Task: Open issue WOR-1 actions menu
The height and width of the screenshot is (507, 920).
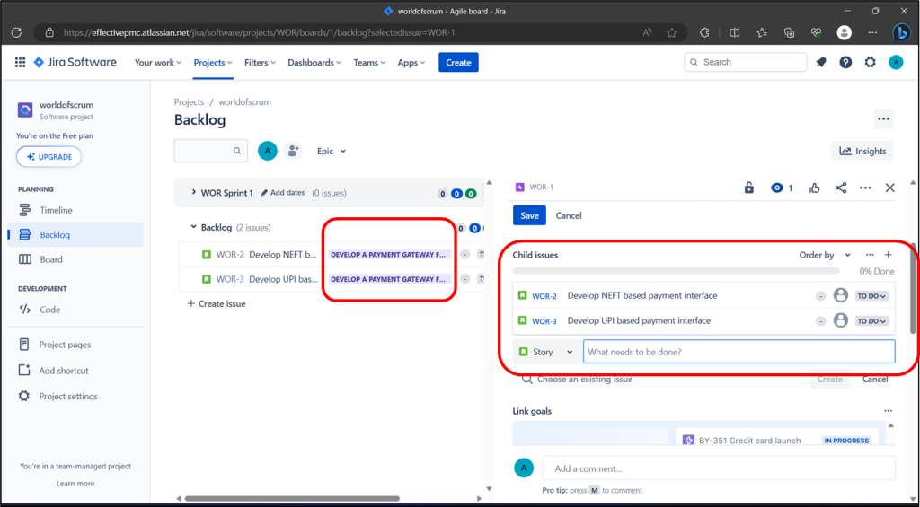Action: tap(865, 188)
